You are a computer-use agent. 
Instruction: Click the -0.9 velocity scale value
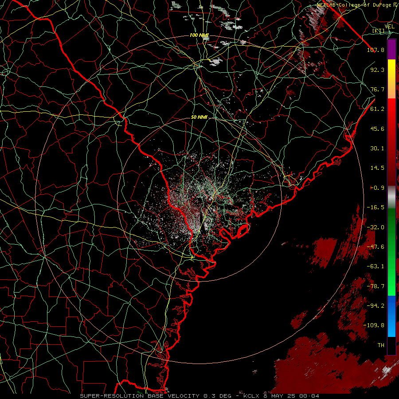pos(377,188)
